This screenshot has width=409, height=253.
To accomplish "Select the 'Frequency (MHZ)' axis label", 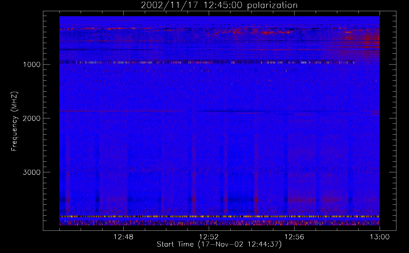I will [x=14, y=122].
